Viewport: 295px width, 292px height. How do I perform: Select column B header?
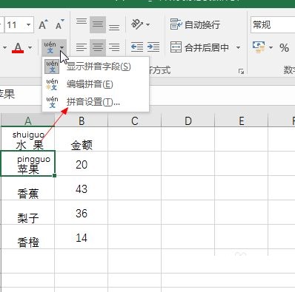82,120
